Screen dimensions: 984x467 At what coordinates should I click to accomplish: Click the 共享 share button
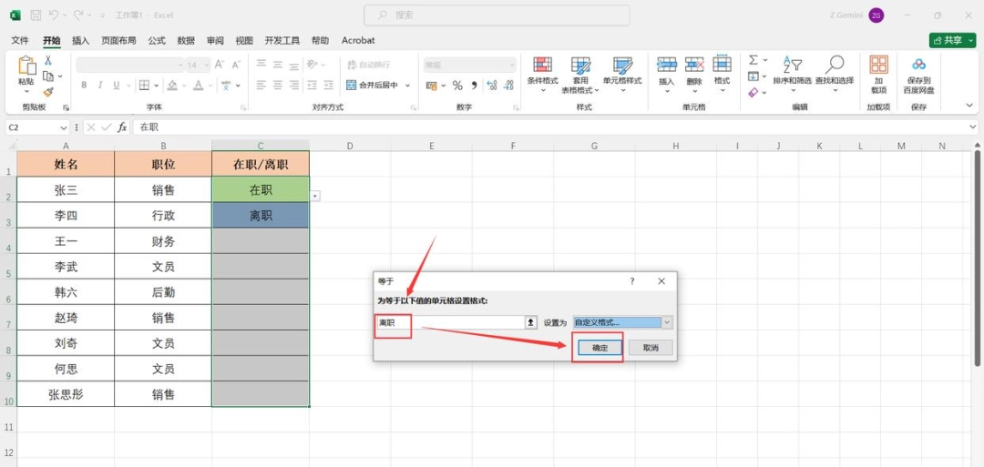(953, 40)
